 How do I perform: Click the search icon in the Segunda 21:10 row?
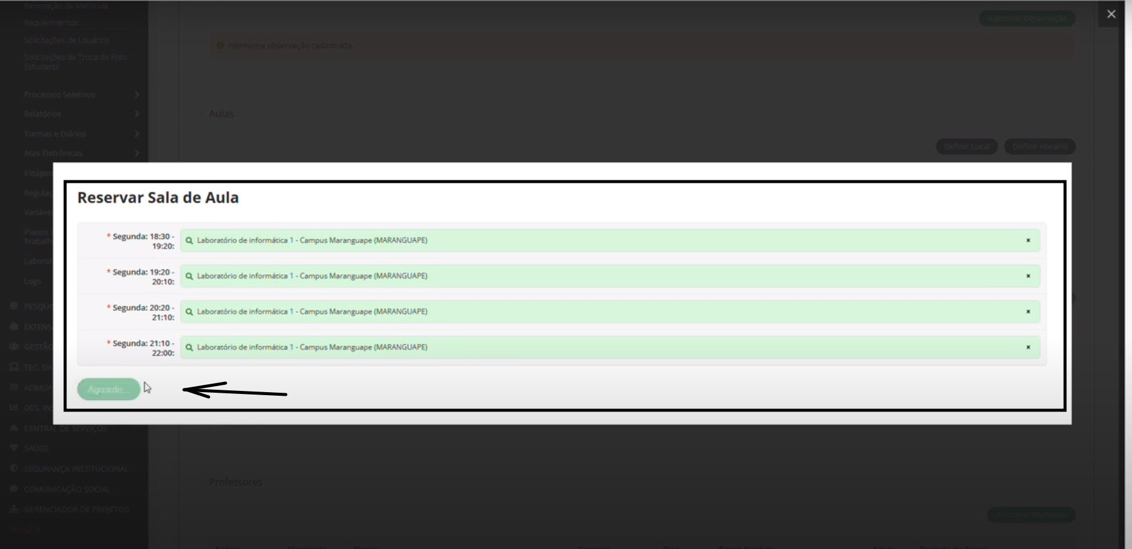[x=189, y=347]
